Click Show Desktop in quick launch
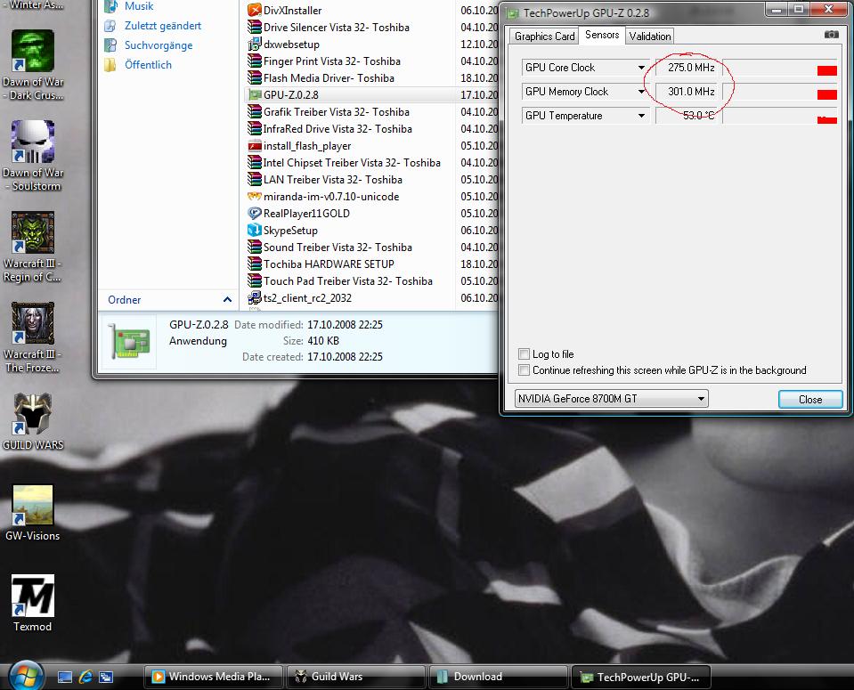Image resolution: width=854 pixels, height=690 pixels. tap(65, 677)
